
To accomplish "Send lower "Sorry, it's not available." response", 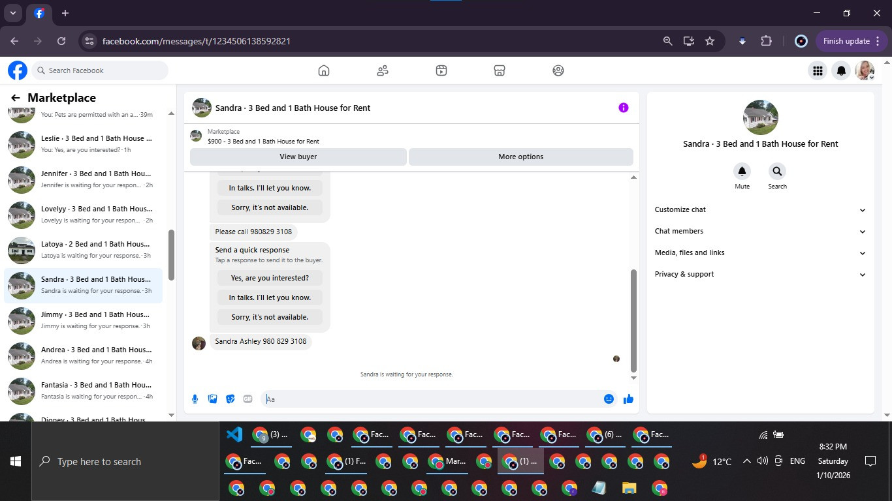I will 270,317.
